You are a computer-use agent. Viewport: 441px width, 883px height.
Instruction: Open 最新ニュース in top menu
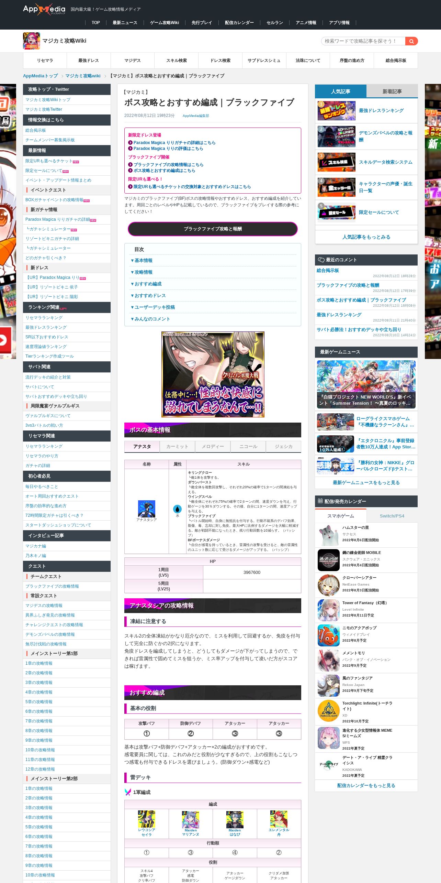(x=125, y=23)
